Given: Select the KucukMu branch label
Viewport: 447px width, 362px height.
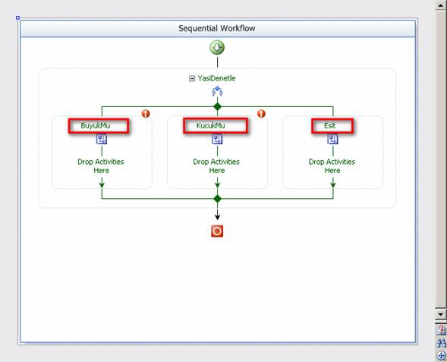Looking at the screenshot, I should [x=211, y=126].
